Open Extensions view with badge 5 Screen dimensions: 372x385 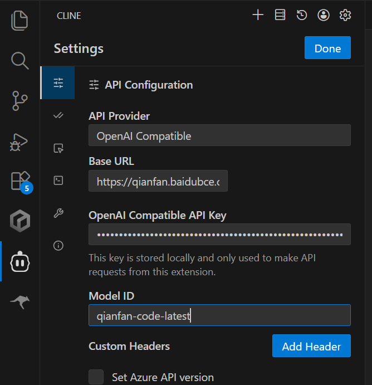pos(19,182)
